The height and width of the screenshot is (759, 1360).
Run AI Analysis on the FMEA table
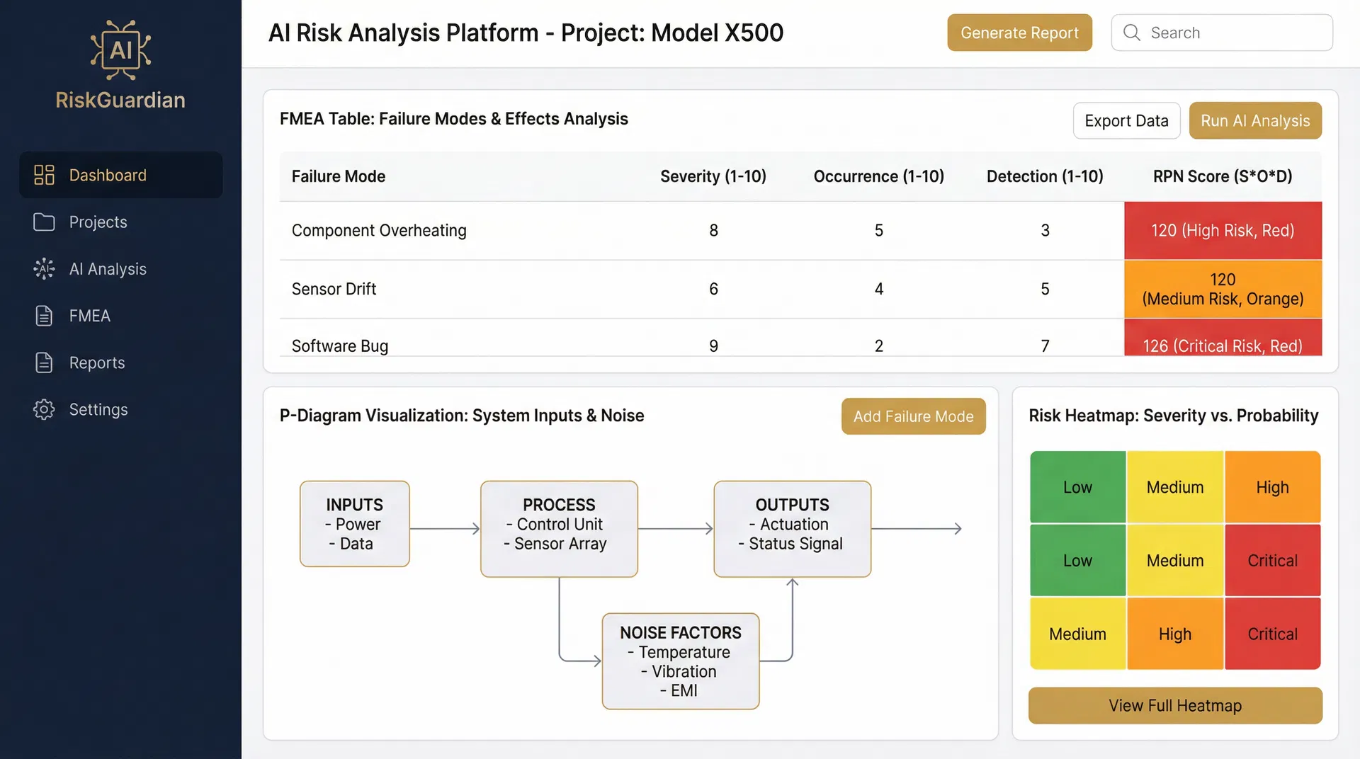tap(1254, 120)
